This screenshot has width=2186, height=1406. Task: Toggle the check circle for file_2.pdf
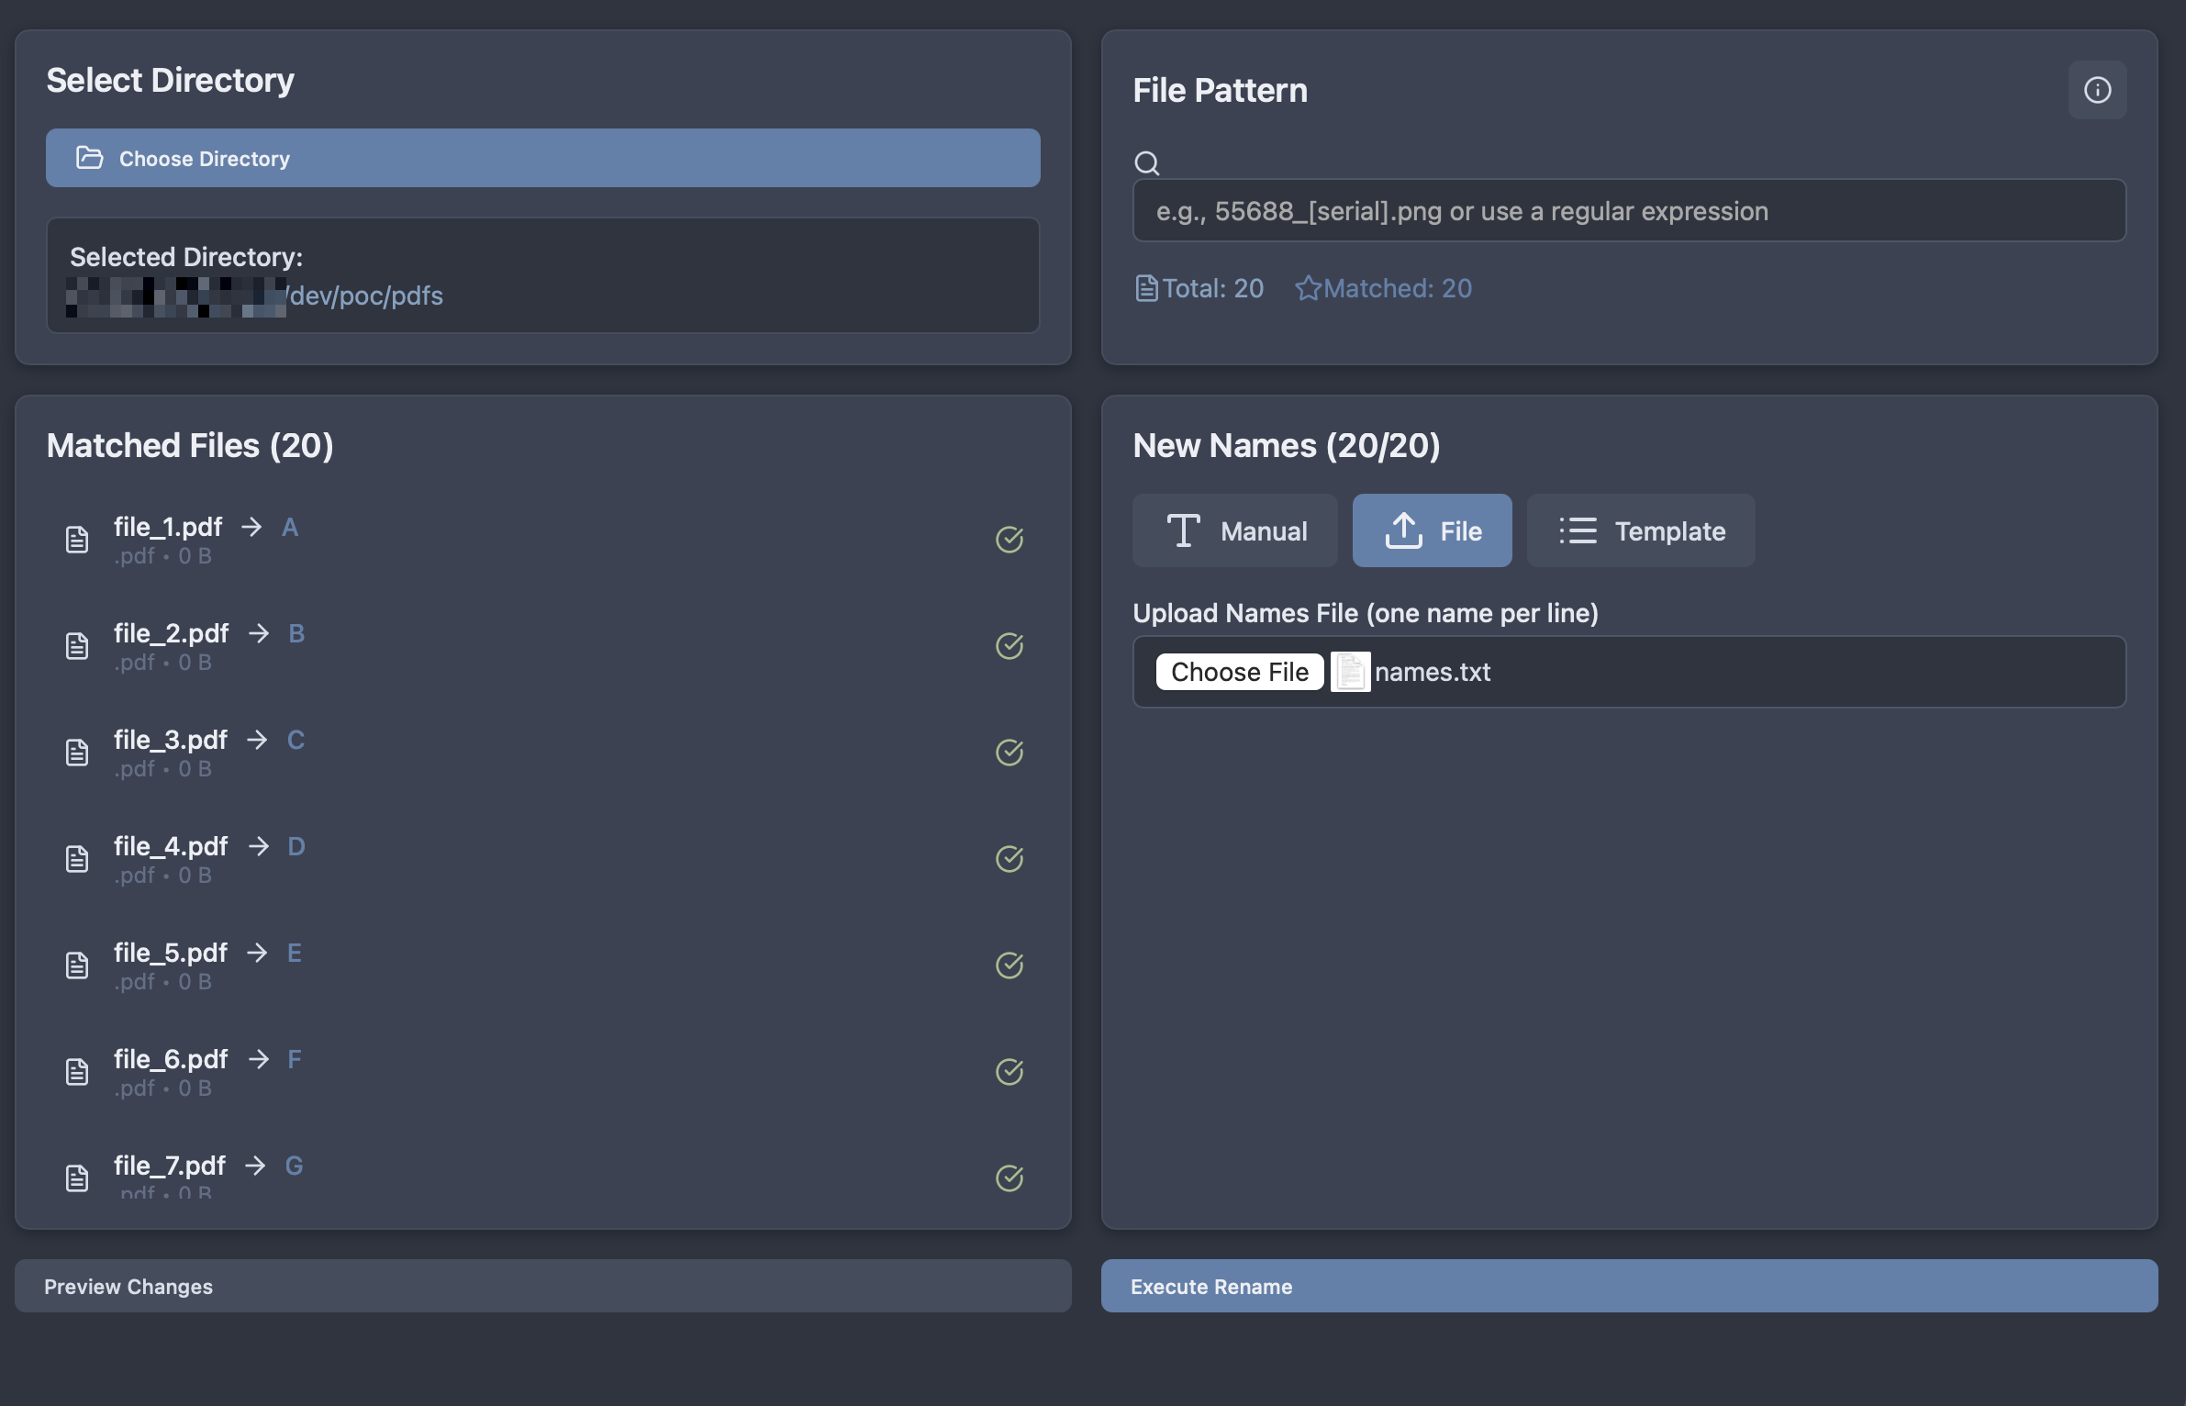pyautogui.click(x=1009, y=646)
